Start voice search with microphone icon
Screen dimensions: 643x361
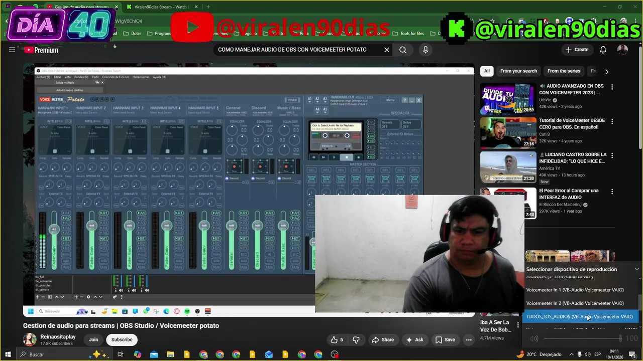click(x=425, y=50)
